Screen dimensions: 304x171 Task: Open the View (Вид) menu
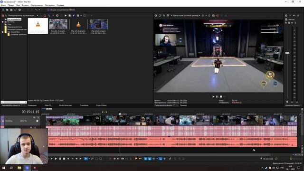tap(18, 5)
